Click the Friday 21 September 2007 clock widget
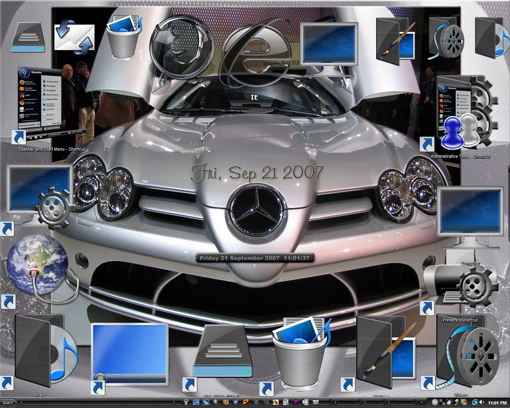The width and height of the screenshot is (510, 408). (255, 258)
